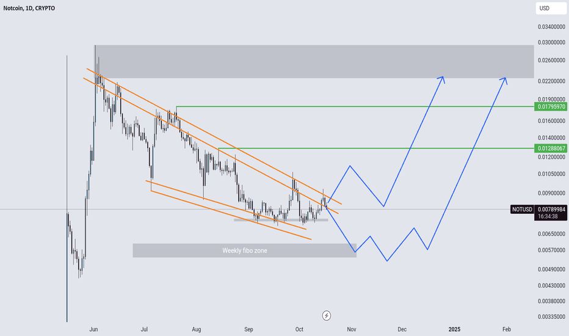The width and height of the screenshot is (569, 336).
Task: Click the 0.01900000 price axis label
Action: [x=551, y=99]
